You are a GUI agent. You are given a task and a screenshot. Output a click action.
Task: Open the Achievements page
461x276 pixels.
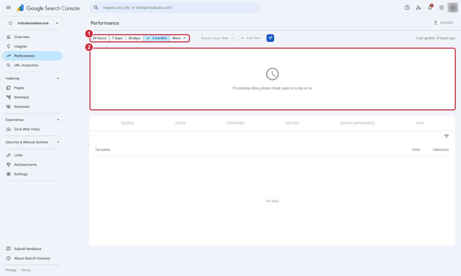click(32, 165)
